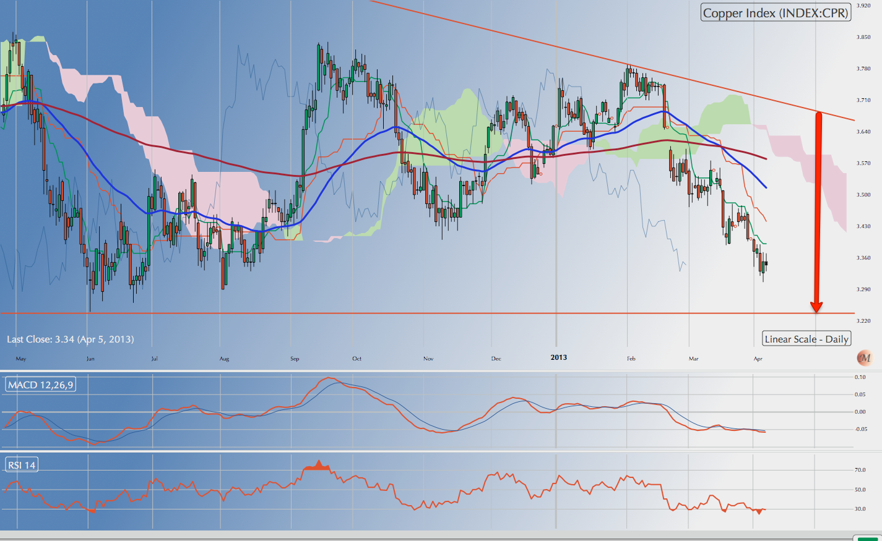
Task: Click the Copper Index (INDEX:CPR) title label
Action: pos(776,12)
